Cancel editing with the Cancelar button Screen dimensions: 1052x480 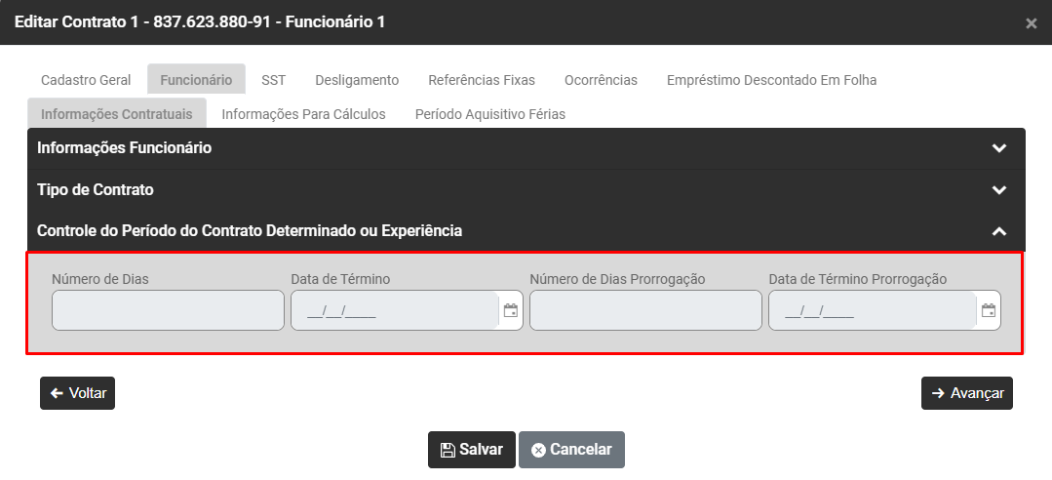[571, 450]
